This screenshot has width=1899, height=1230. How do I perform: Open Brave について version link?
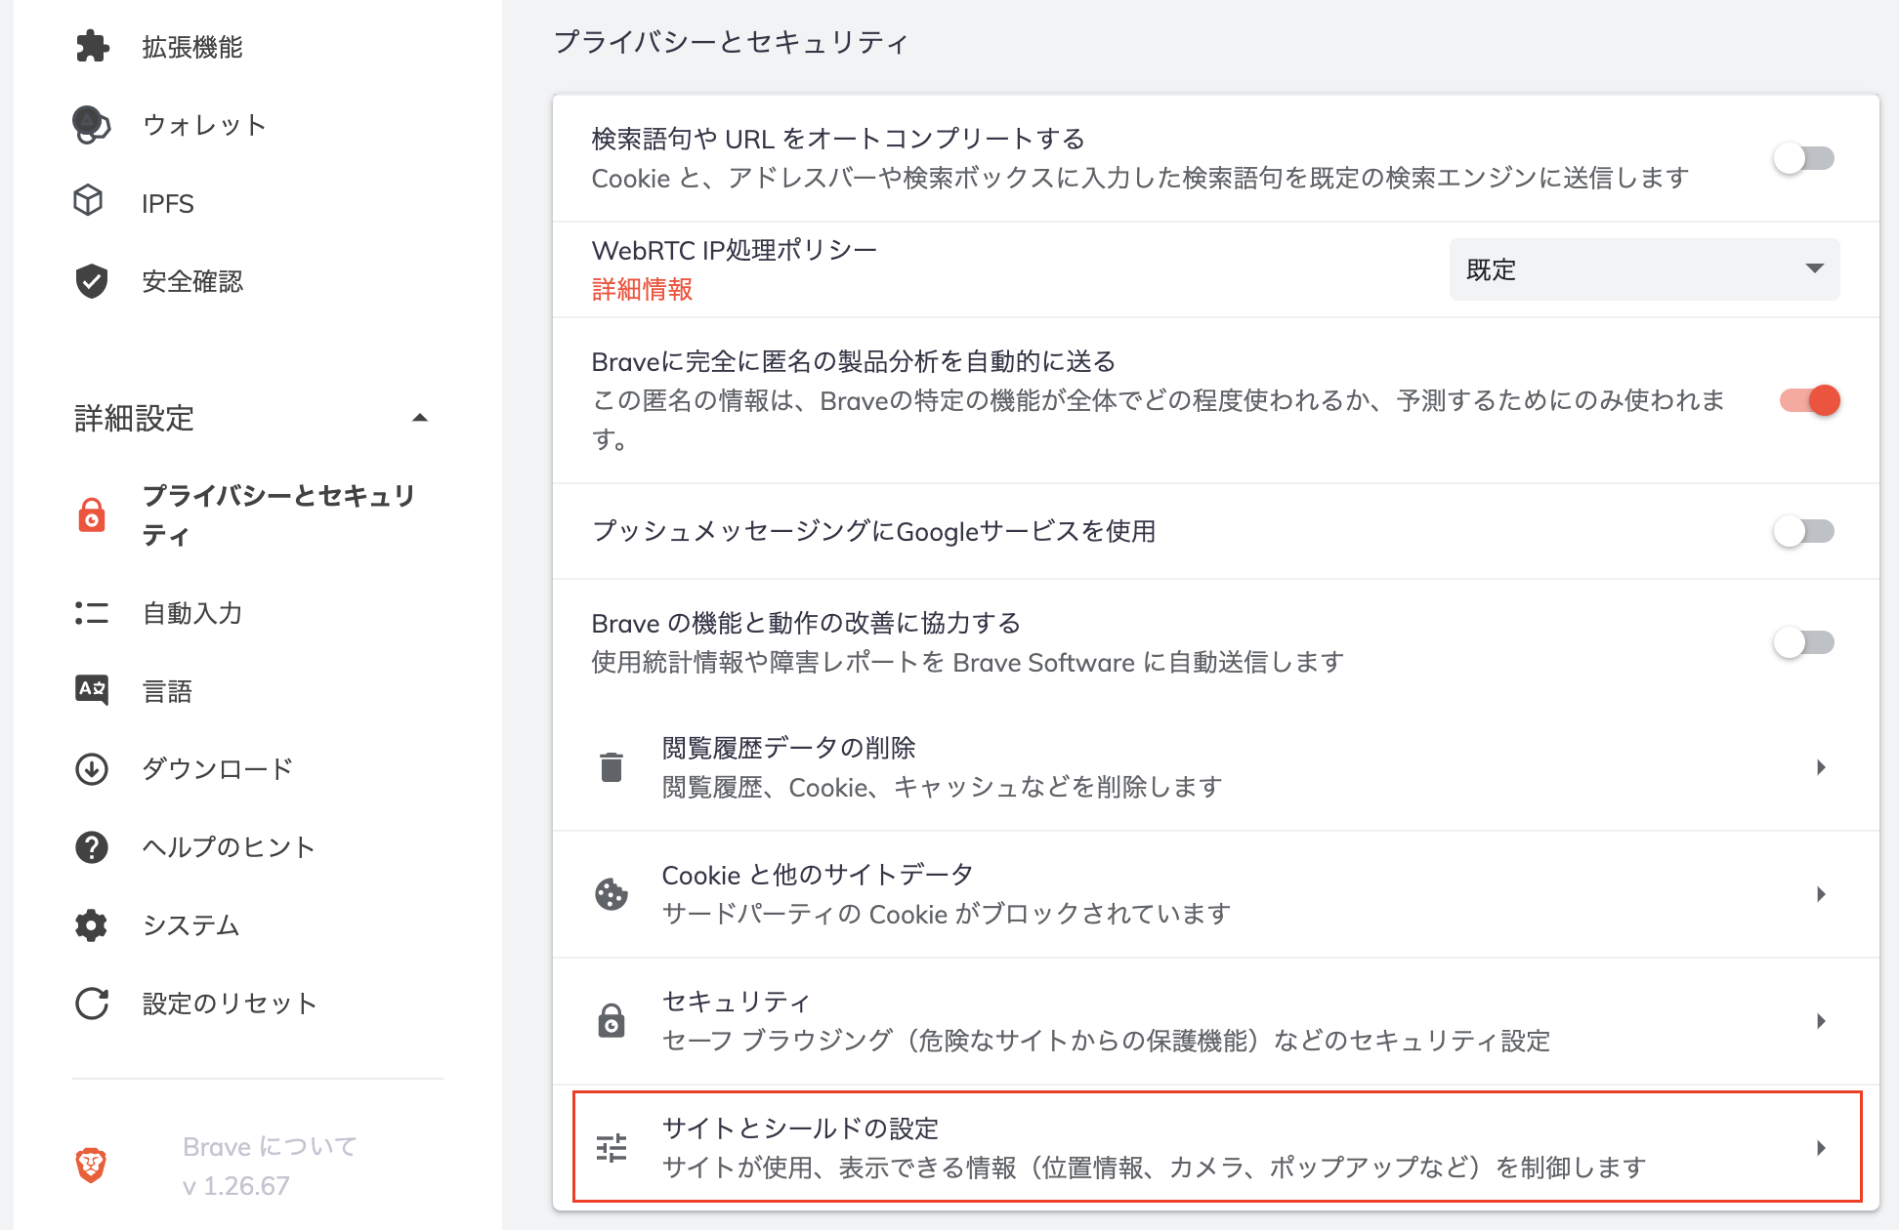click(x=270, y=1146)
